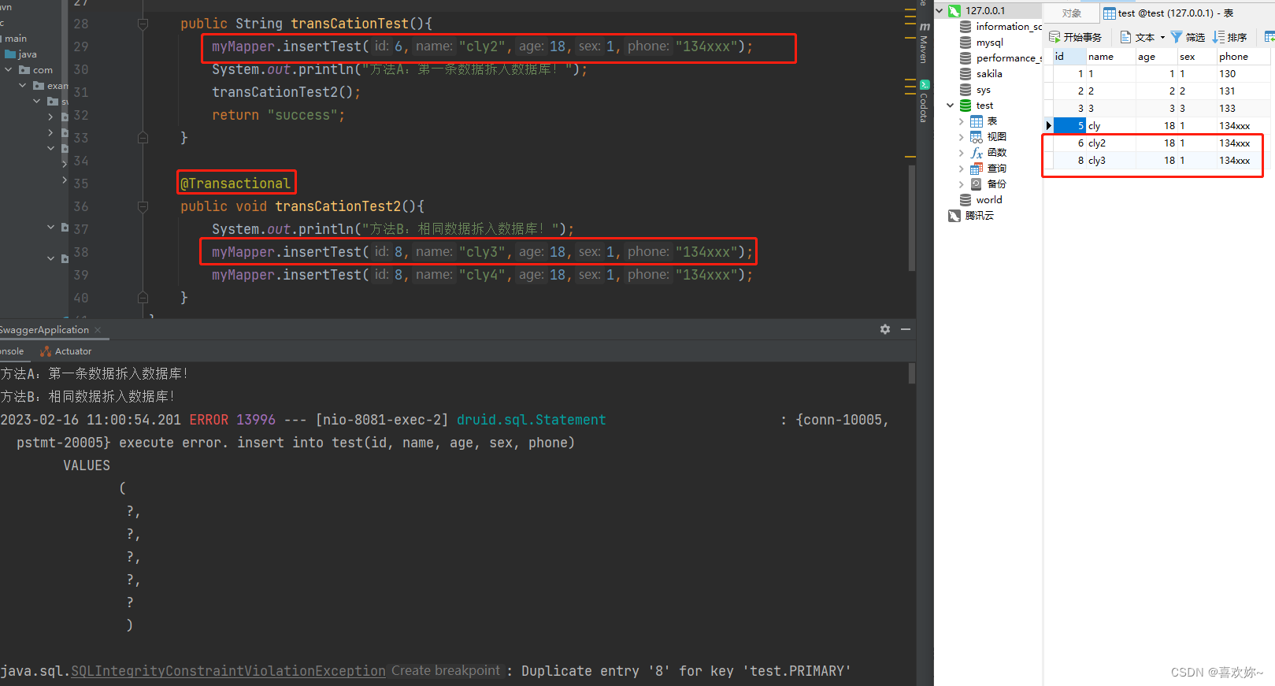
Task: Hide the run tool window with minus icon
Action: (x=906, y=329)
